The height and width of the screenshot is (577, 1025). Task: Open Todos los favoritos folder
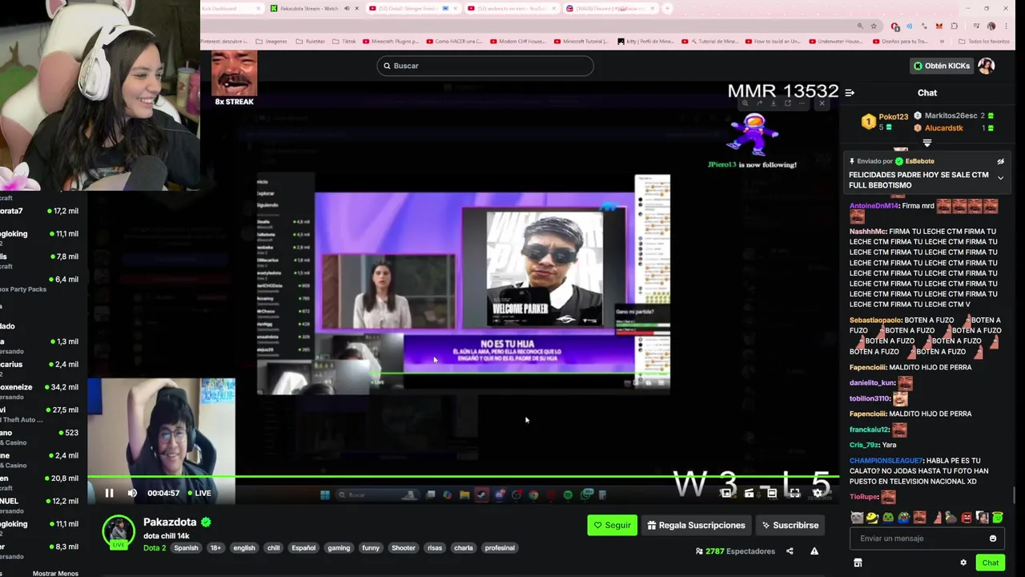click(983, 41)
